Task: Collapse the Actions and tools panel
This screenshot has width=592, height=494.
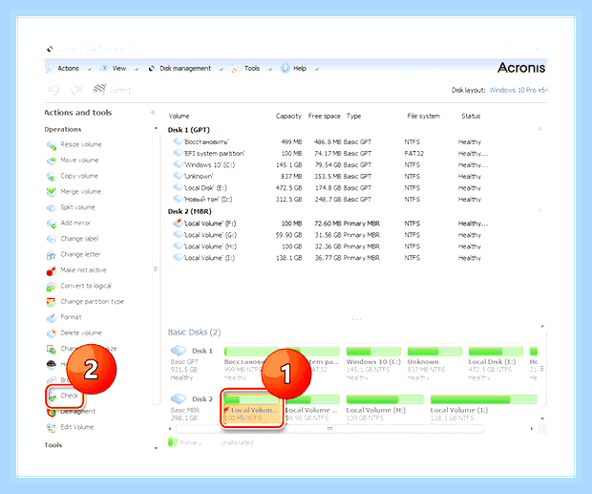Action: tap(154, 112)
